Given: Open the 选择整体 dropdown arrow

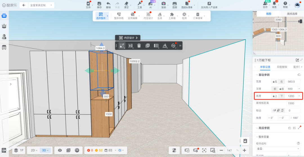Looking at the screenshot, I should tap(108, 16).
